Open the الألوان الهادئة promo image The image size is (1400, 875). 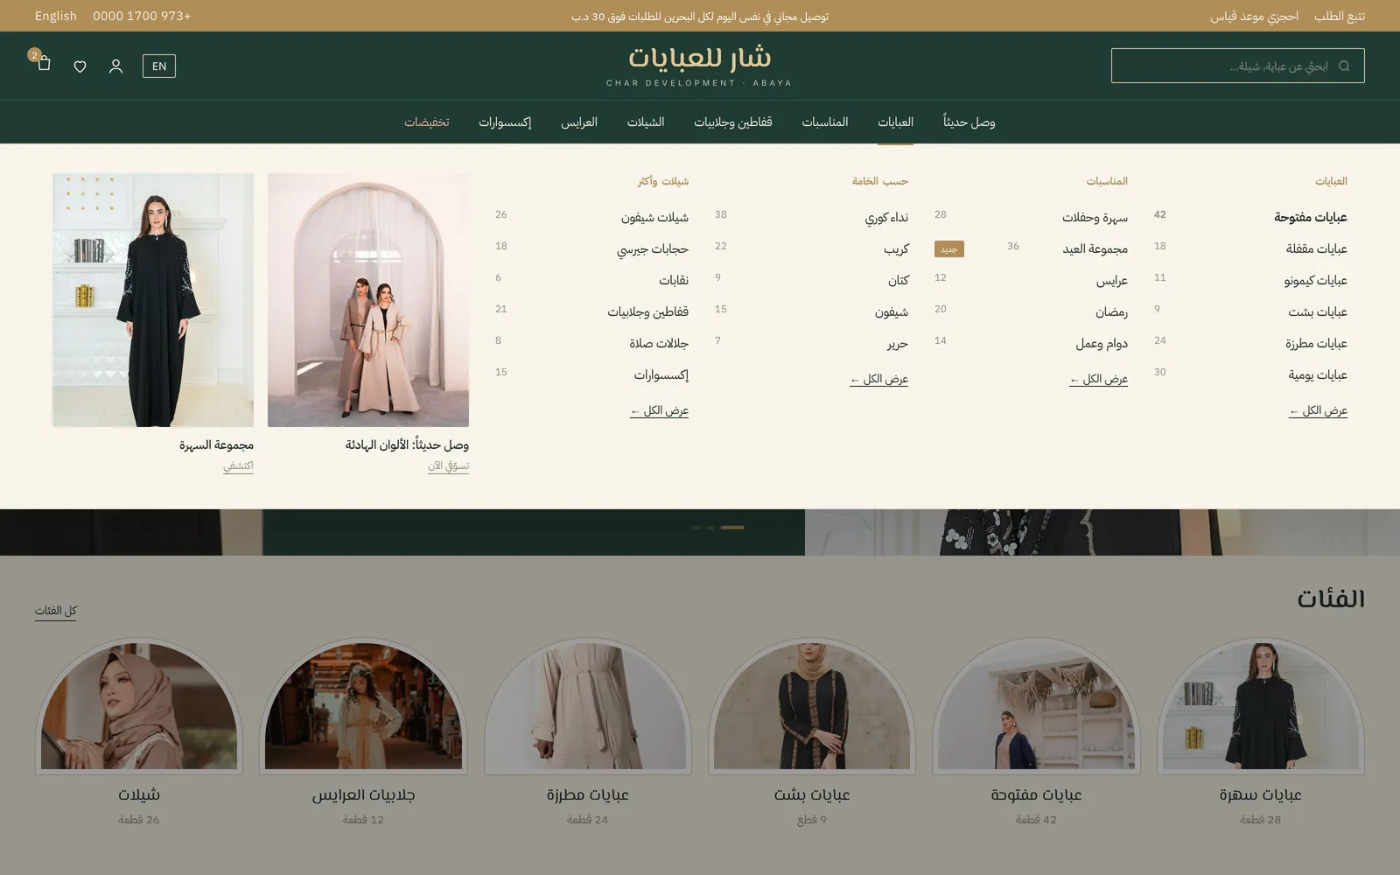tap(368, 300)
